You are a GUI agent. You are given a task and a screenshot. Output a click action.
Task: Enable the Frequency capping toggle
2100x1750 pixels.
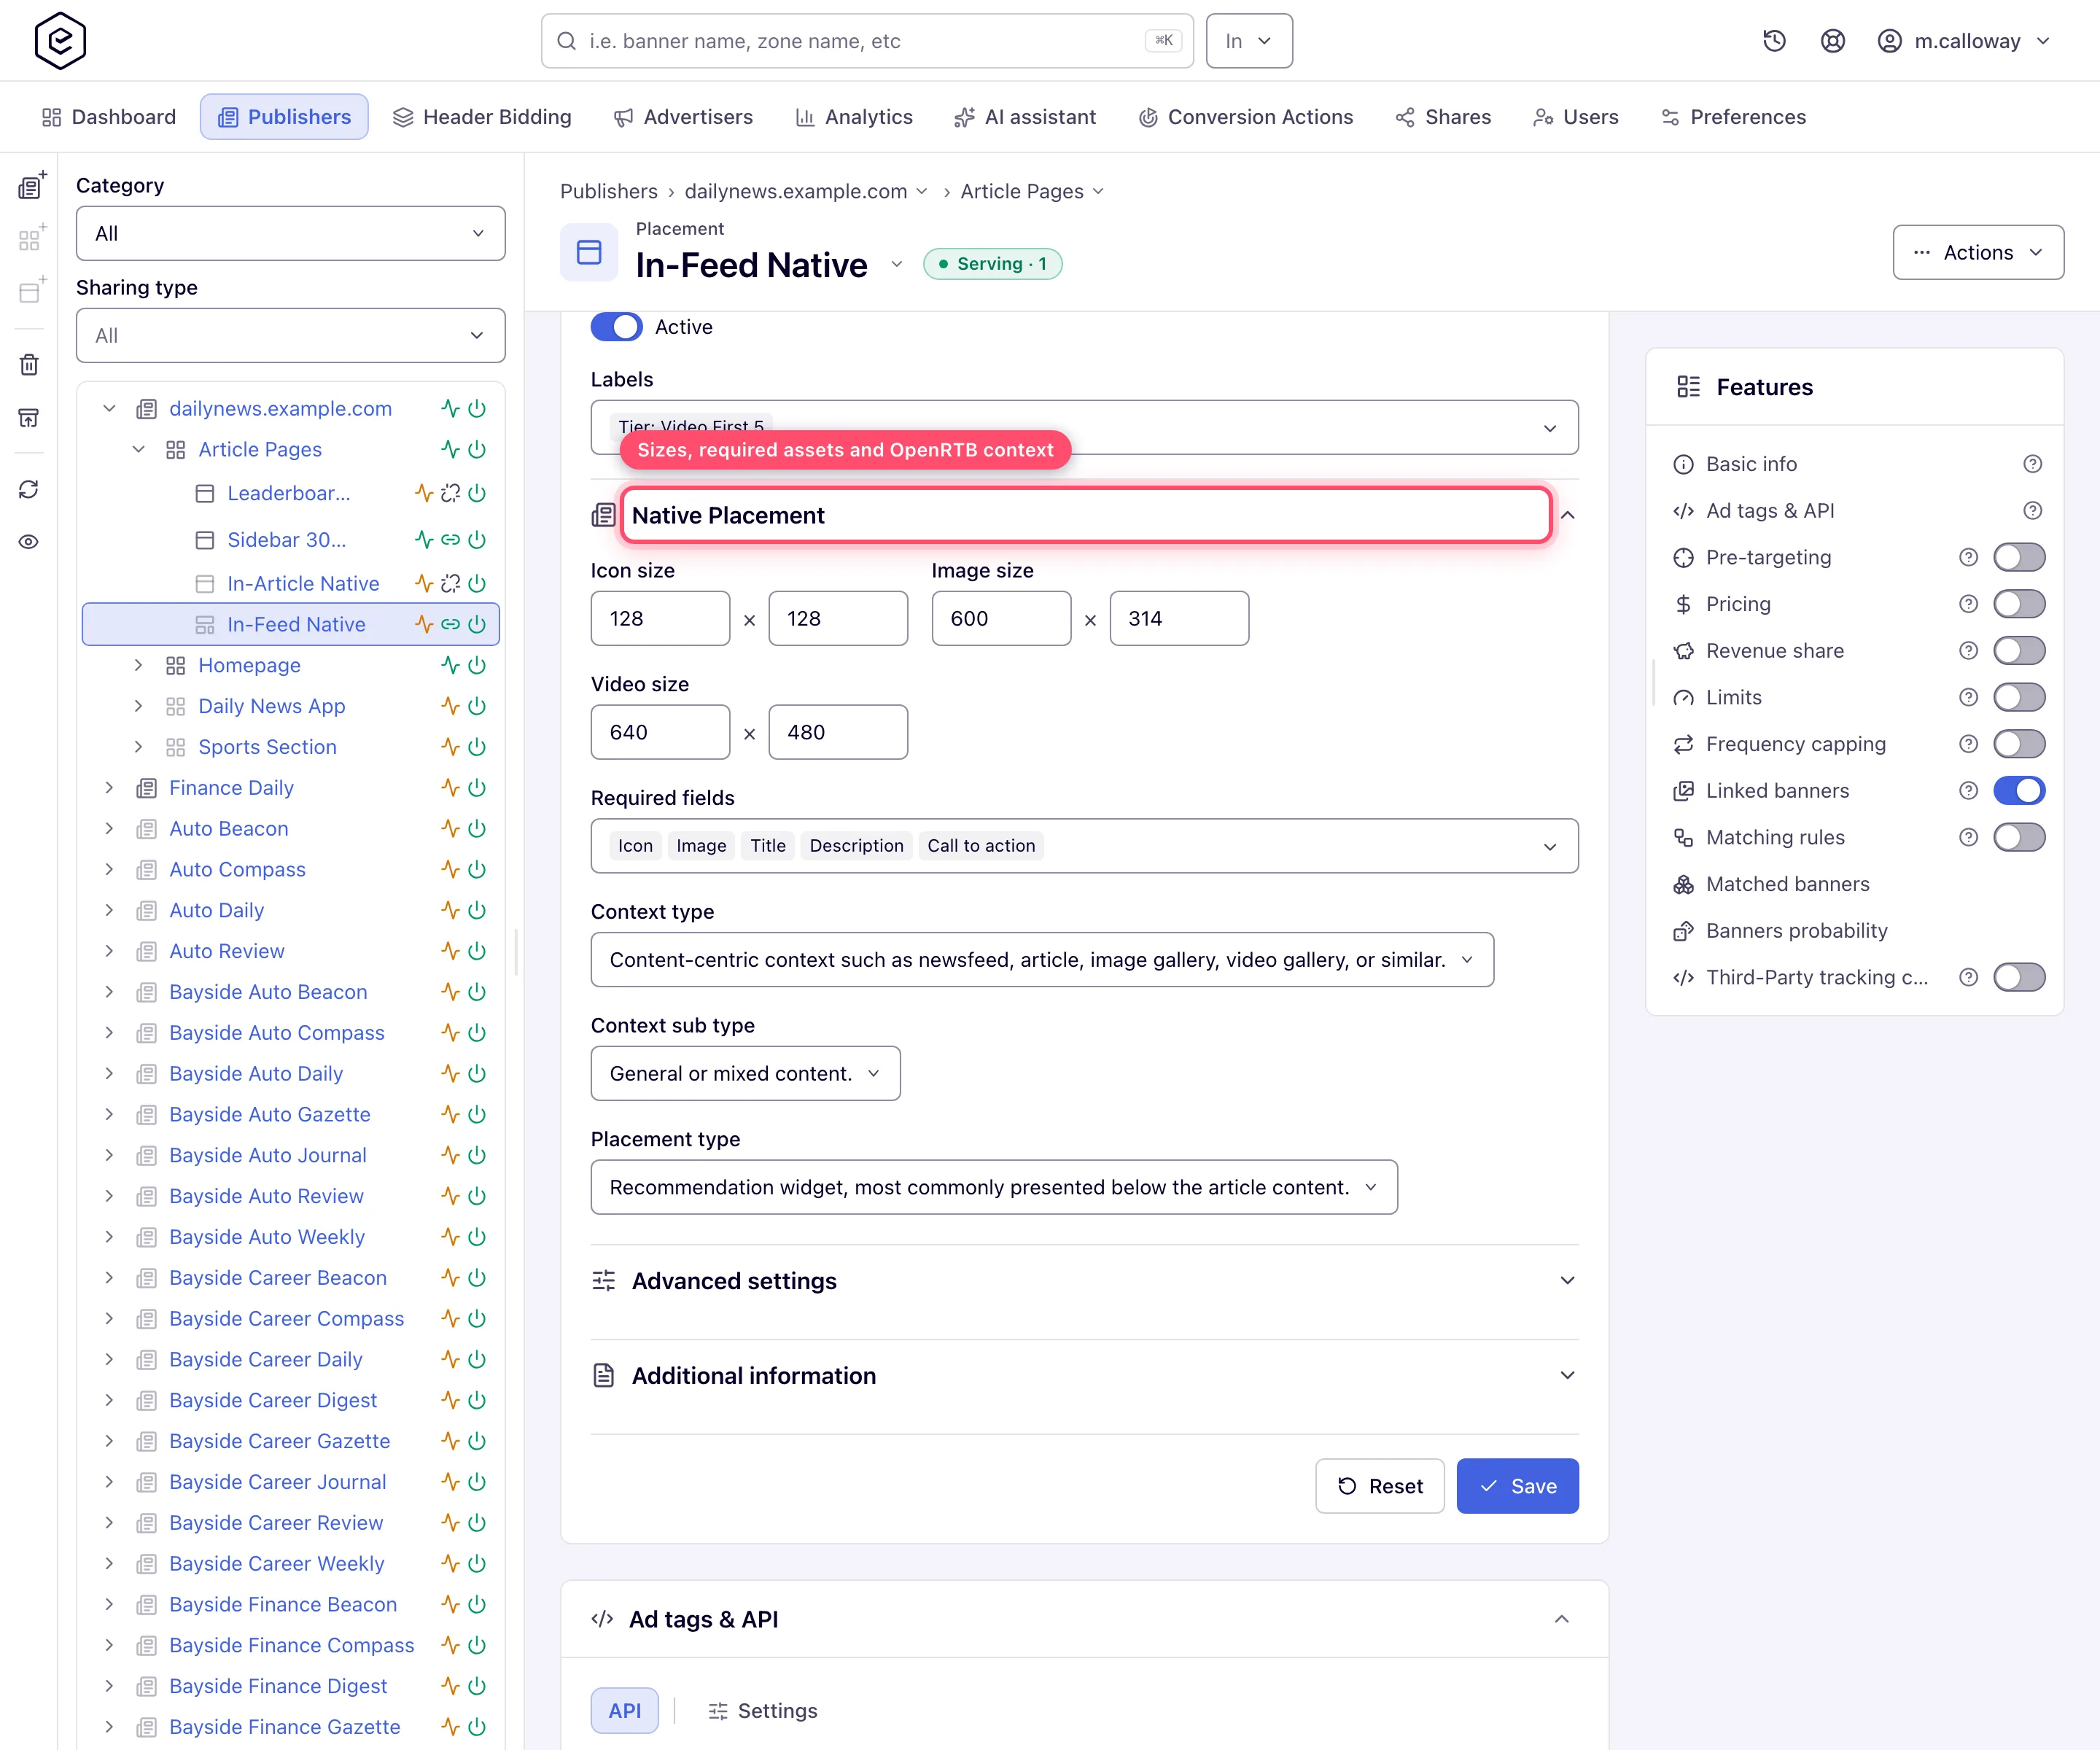pos(2019,744)
